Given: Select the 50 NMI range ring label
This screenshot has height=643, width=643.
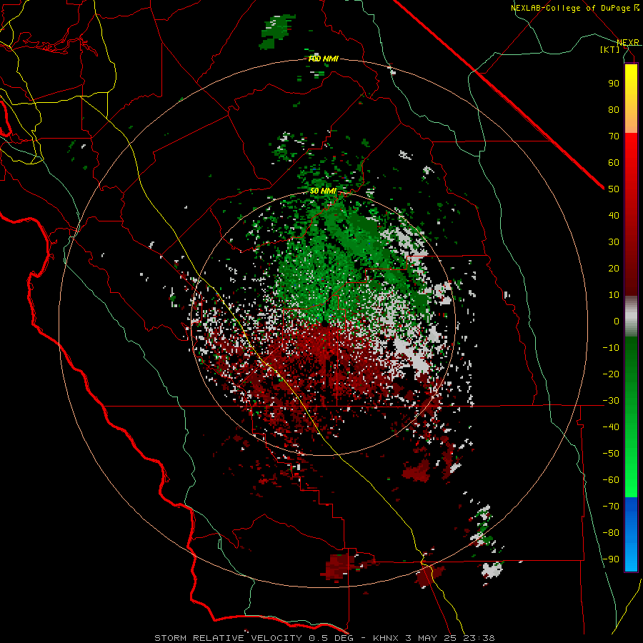Looking at the screenshot, I should [323, 191].
